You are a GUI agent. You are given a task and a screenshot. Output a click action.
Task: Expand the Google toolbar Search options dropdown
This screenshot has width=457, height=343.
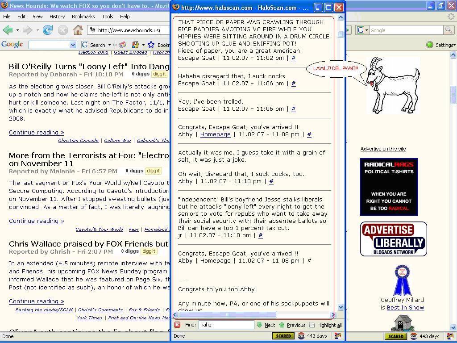(110, 45)
